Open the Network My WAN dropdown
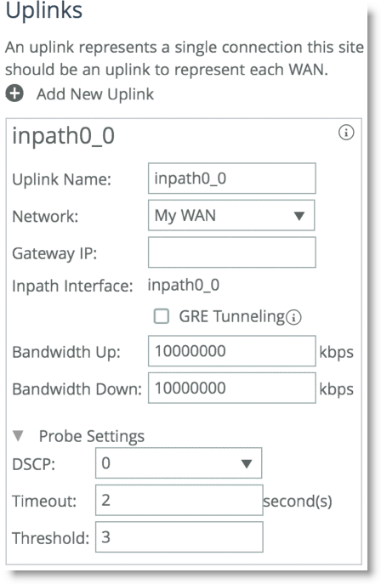The width and height of the screenshot is (381, 584). (x=231, y=215)
